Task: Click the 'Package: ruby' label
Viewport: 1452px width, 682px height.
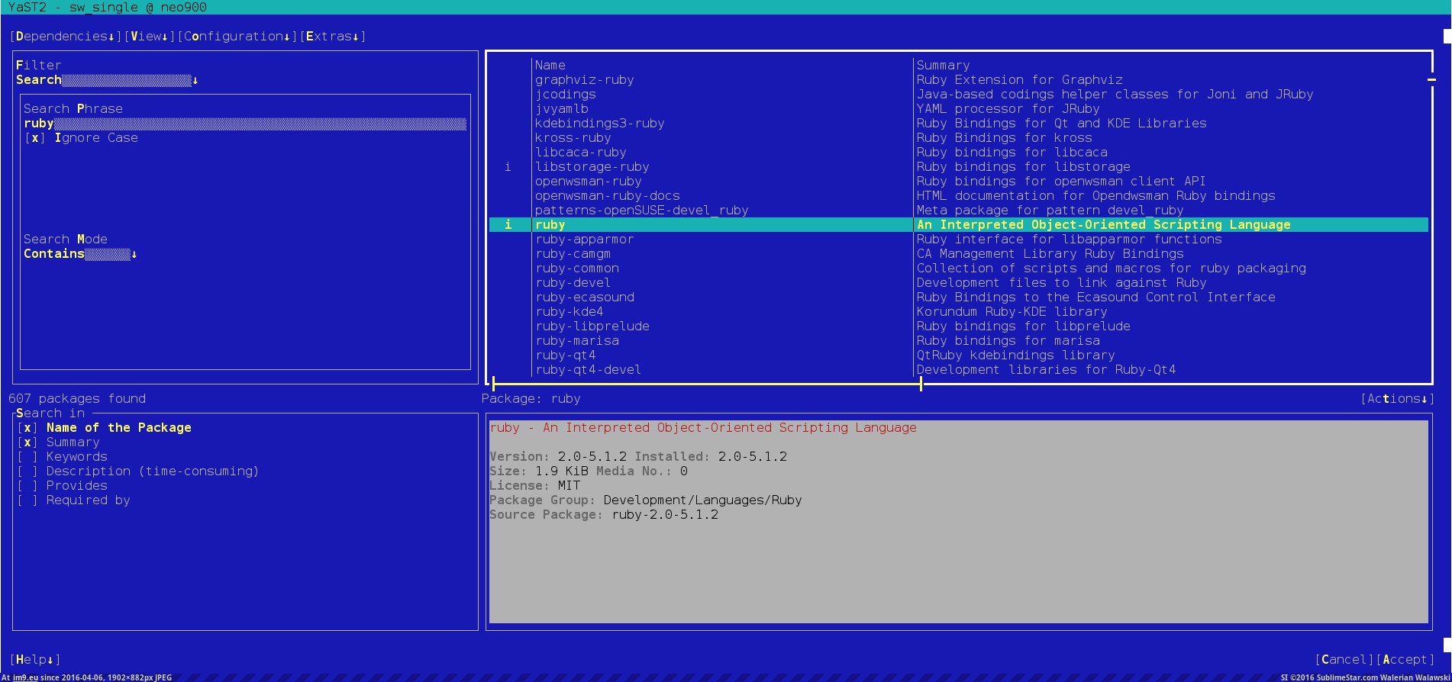Action: [x=531, y=399]
